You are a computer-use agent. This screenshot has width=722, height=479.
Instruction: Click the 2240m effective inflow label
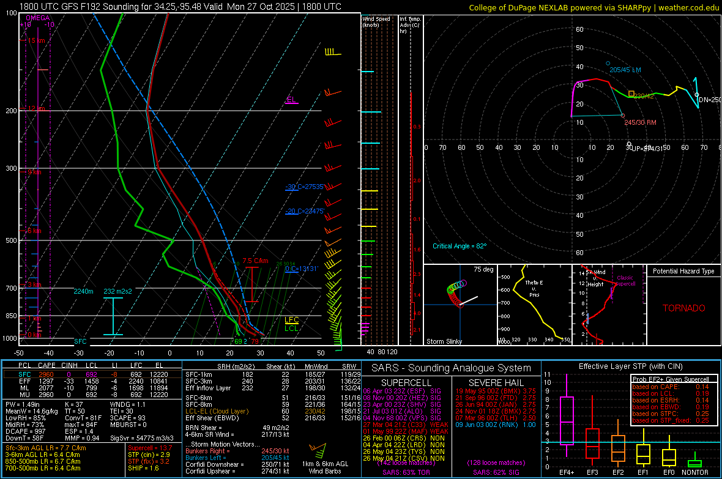pyautogui.click(x=83, y=292)
